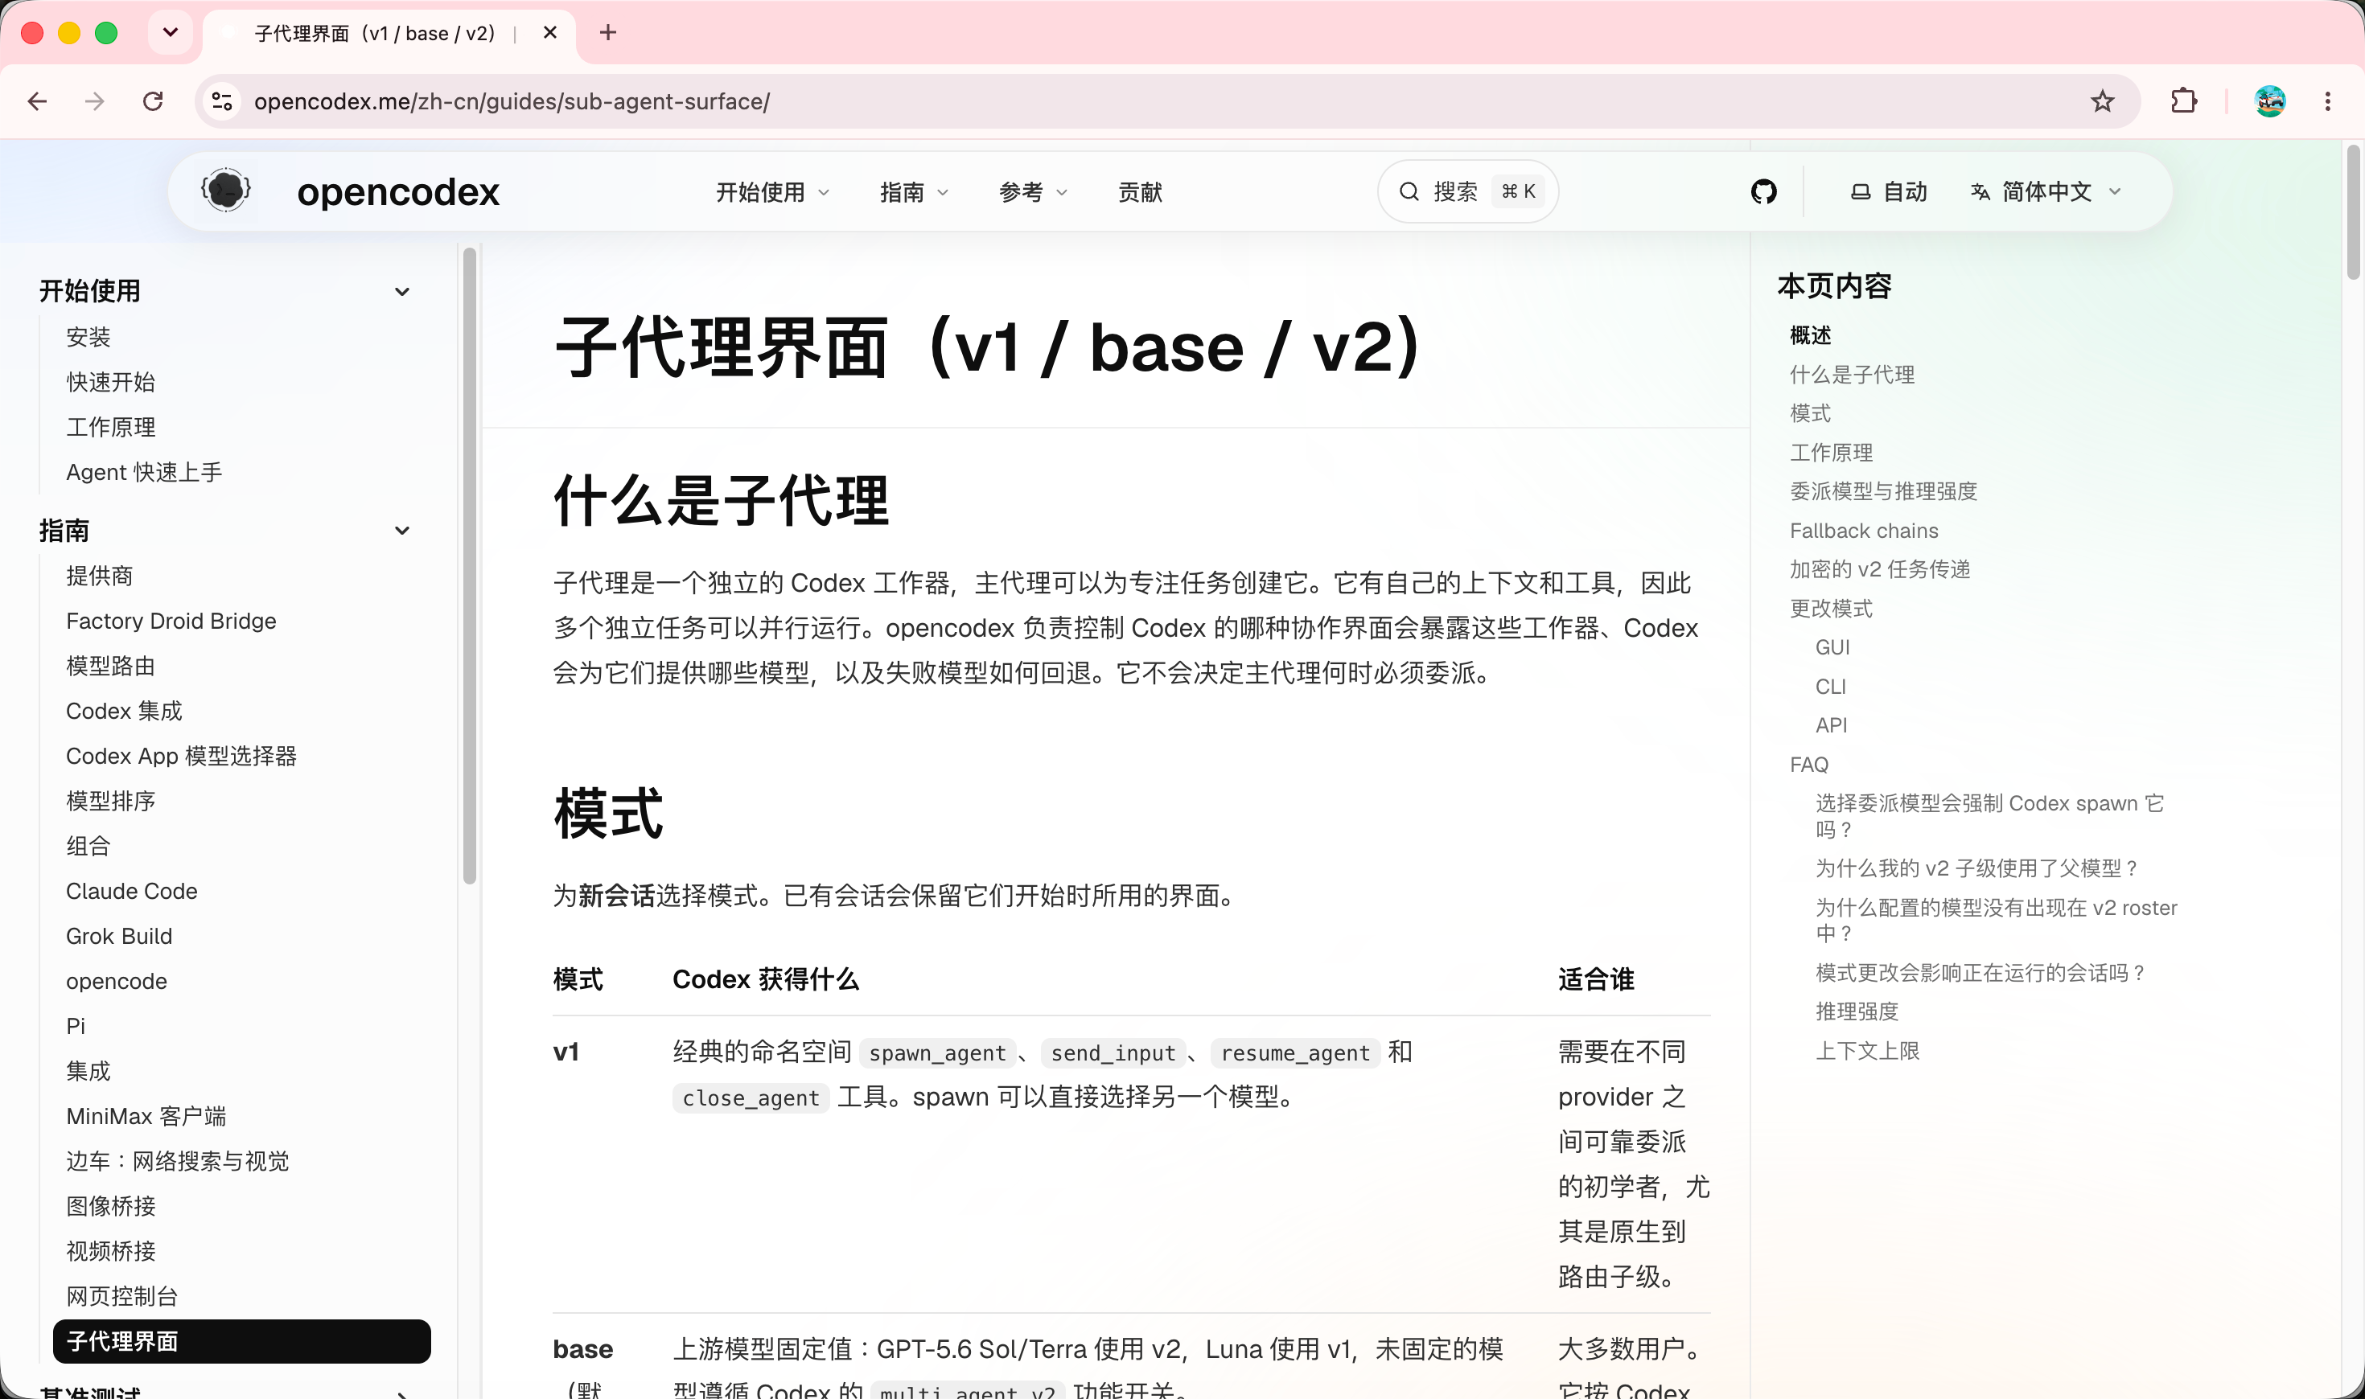The height and width of the screenshot is (1399, 2365).
Task: Open 图像桥接 guide
Action: 111,1207
